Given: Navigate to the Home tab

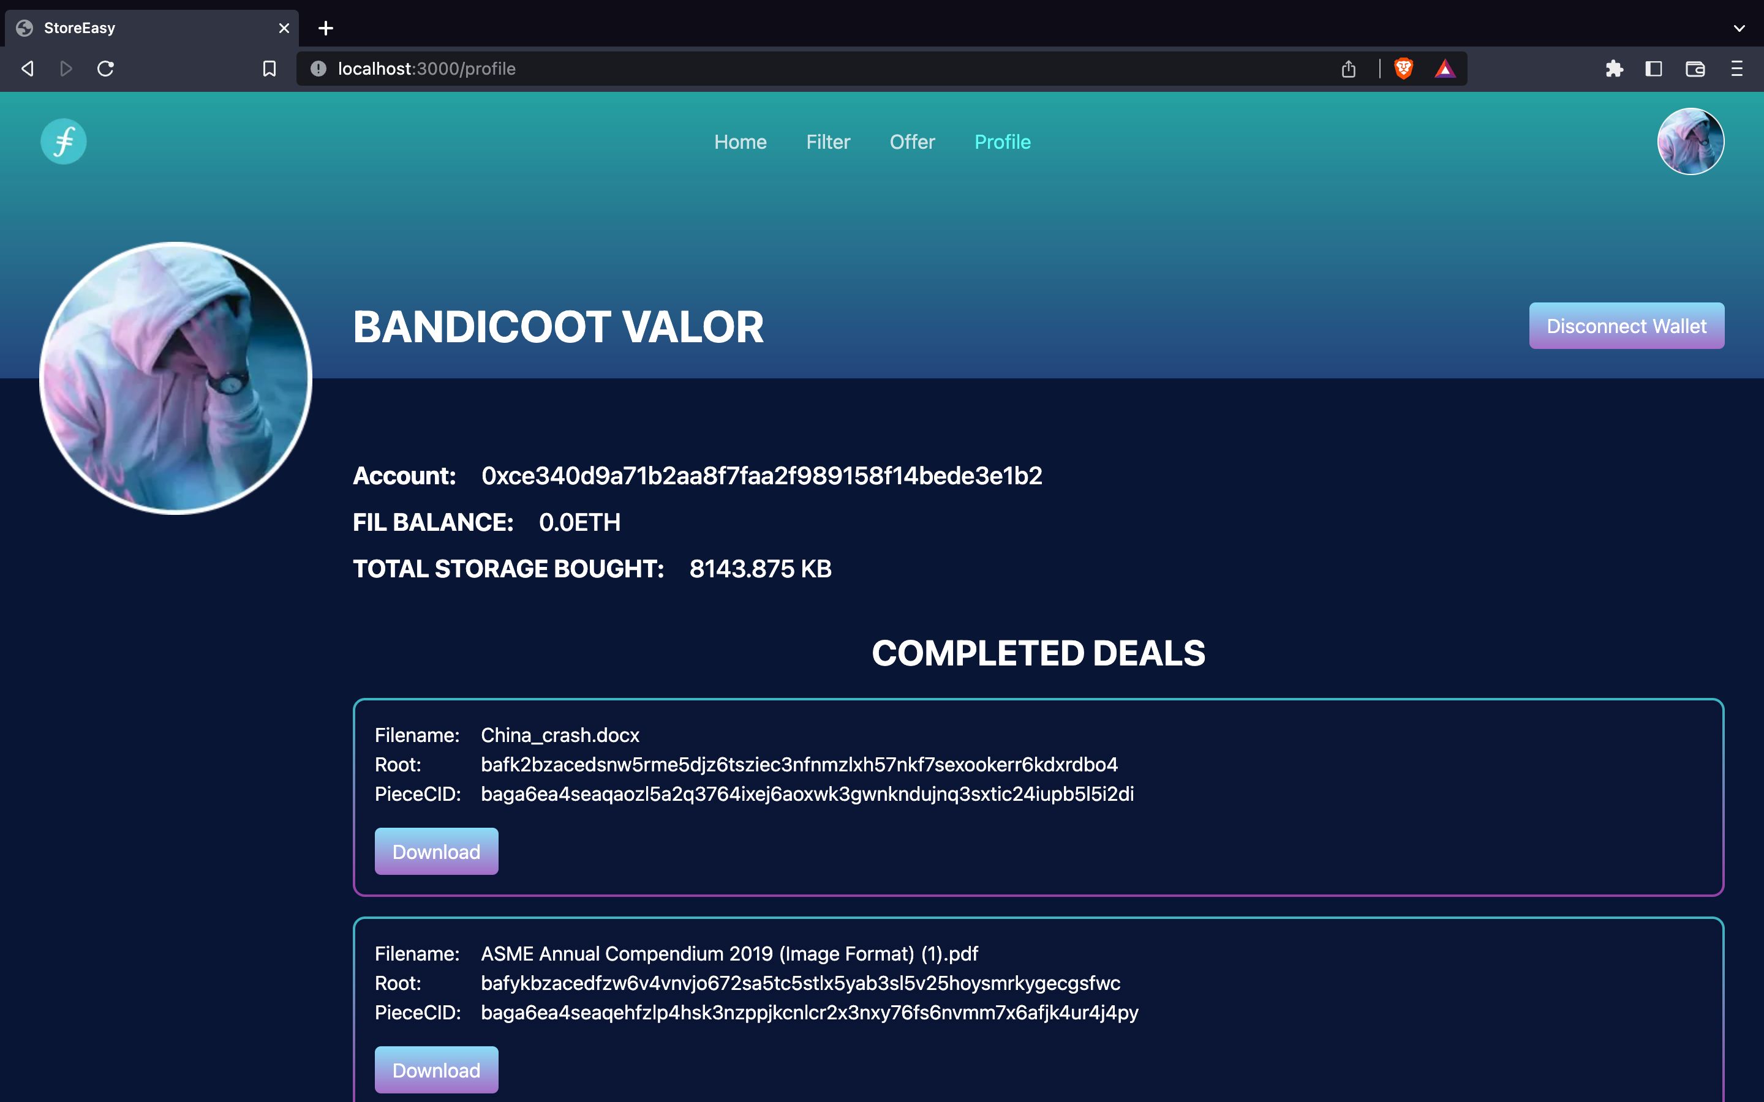Looking at the screenshot, I should [x=741, y=141].
